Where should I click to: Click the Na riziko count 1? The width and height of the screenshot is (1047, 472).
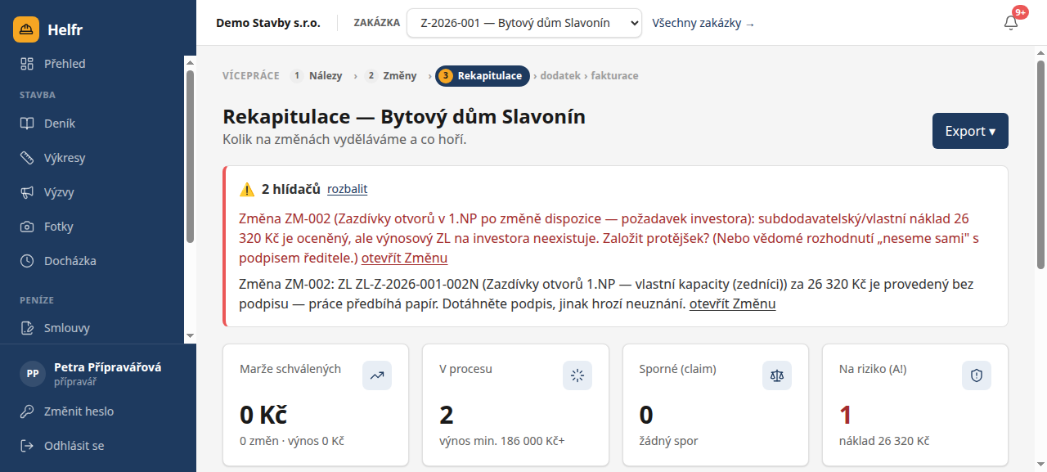pyautogui.click(x=846, y=415)
